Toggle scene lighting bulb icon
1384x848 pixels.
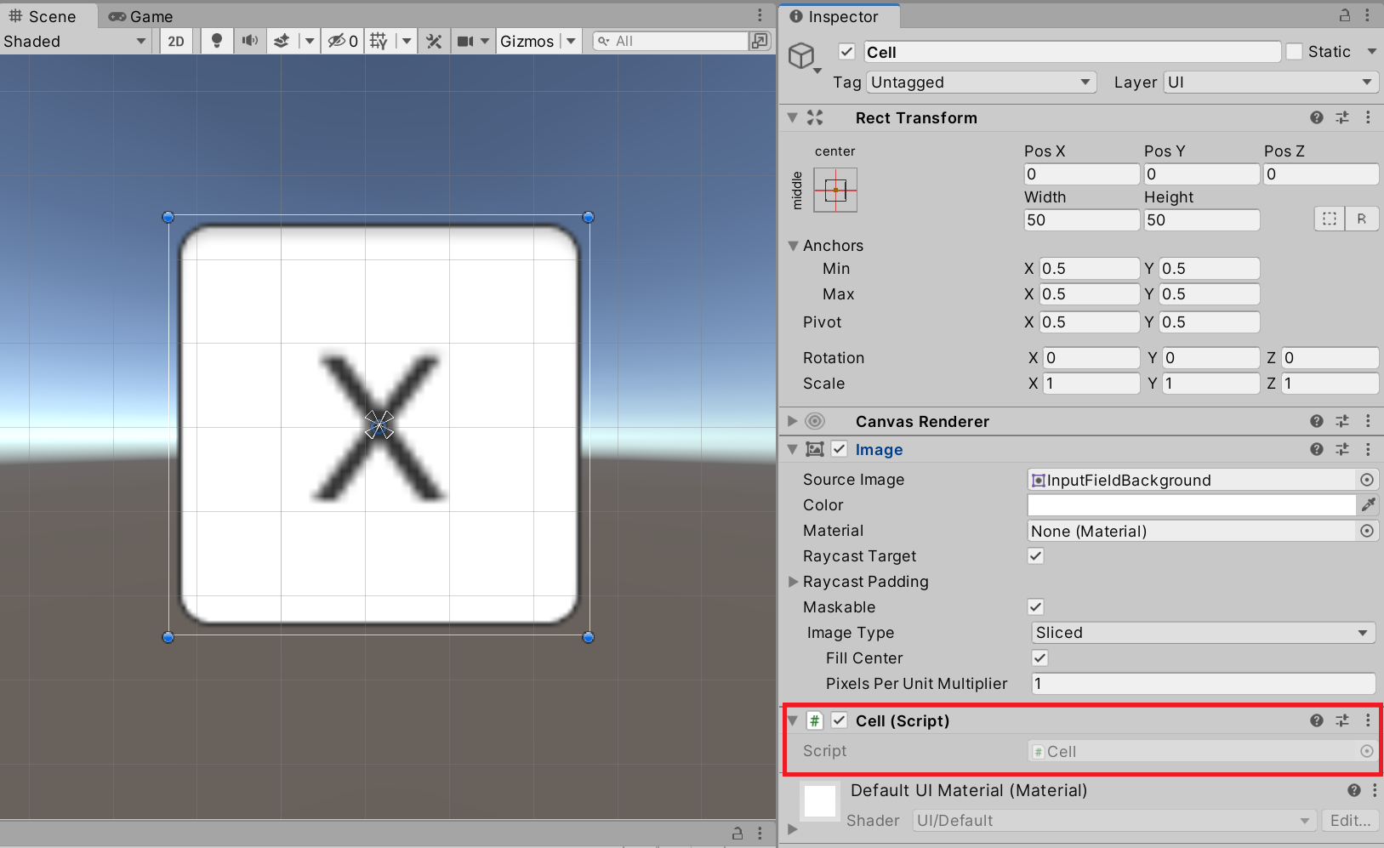point(217,41)
